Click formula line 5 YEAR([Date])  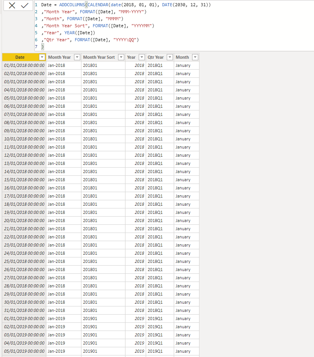coord(79,33)
